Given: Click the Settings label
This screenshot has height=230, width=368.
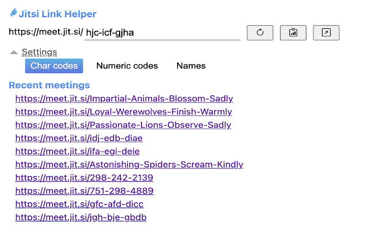Looking at the screenshot, I should [x=39, y=52].
